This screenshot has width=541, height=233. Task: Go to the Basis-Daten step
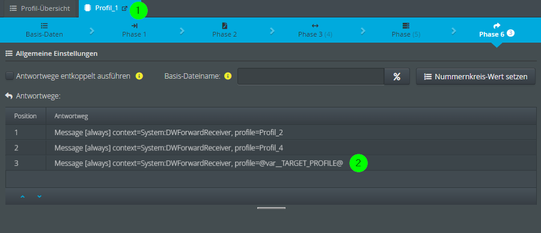click(44, 30)
